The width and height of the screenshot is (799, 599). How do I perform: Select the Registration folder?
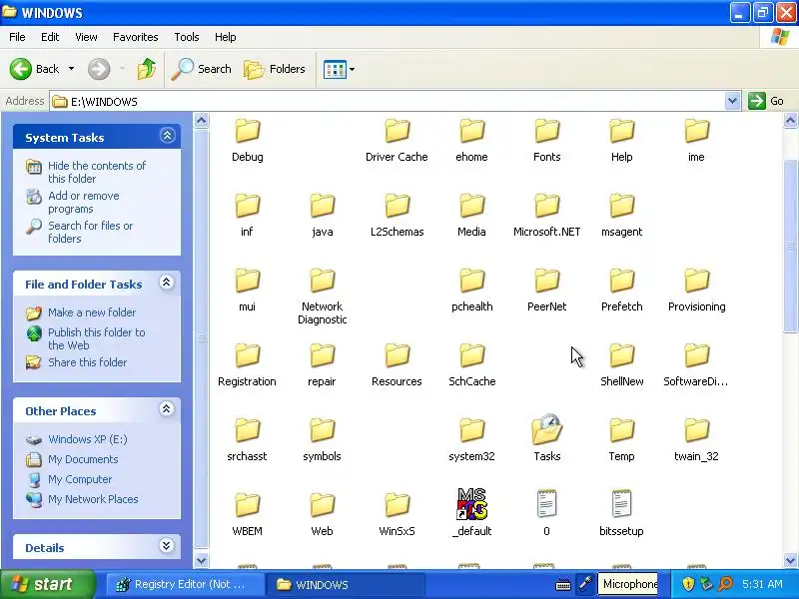pos(247,365)
